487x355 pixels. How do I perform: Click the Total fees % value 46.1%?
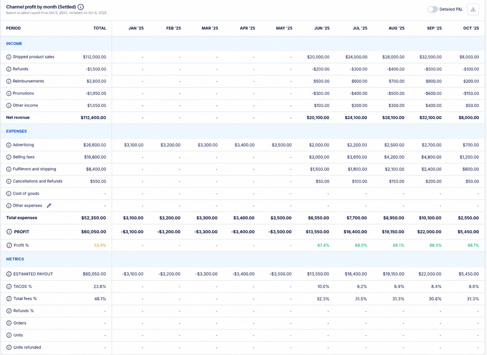pyautogui.click(x=100, y=299)
